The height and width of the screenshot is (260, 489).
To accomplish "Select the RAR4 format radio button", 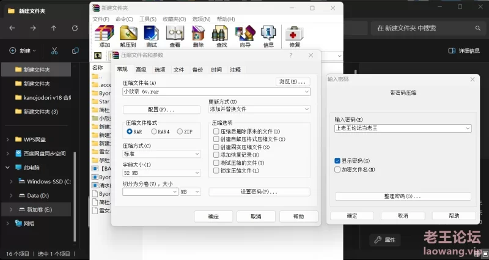I will (154, 132).
